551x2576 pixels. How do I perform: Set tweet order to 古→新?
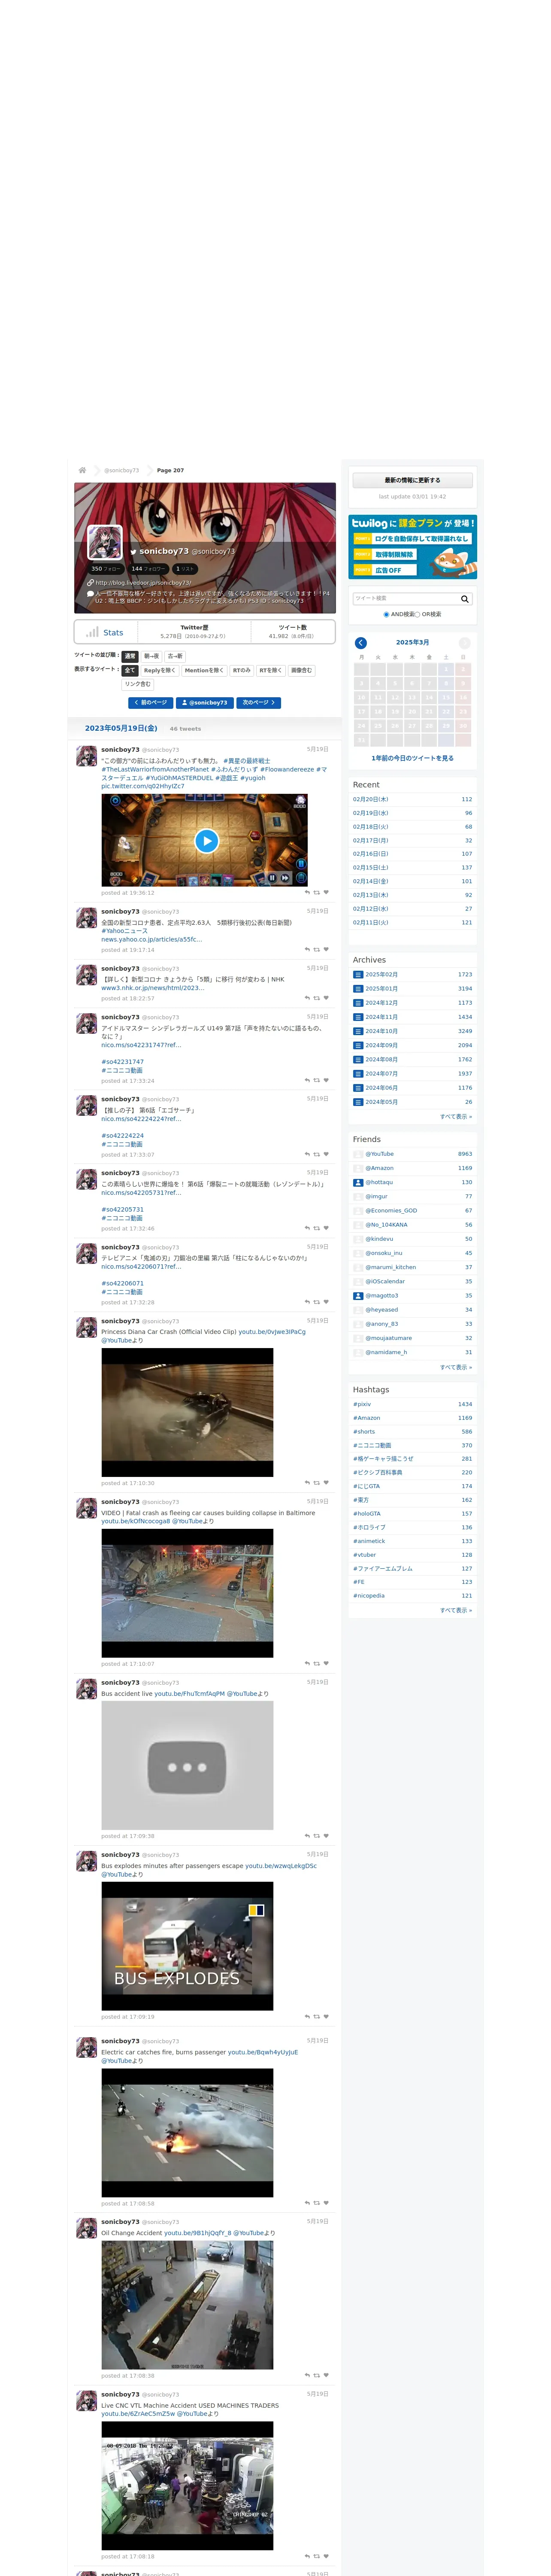[x=175, y=656]
